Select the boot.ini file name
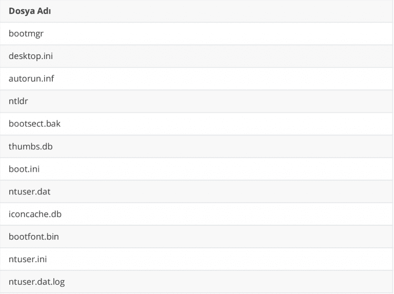This screenshot has width=394, height=294. click(x=24, y=169)
